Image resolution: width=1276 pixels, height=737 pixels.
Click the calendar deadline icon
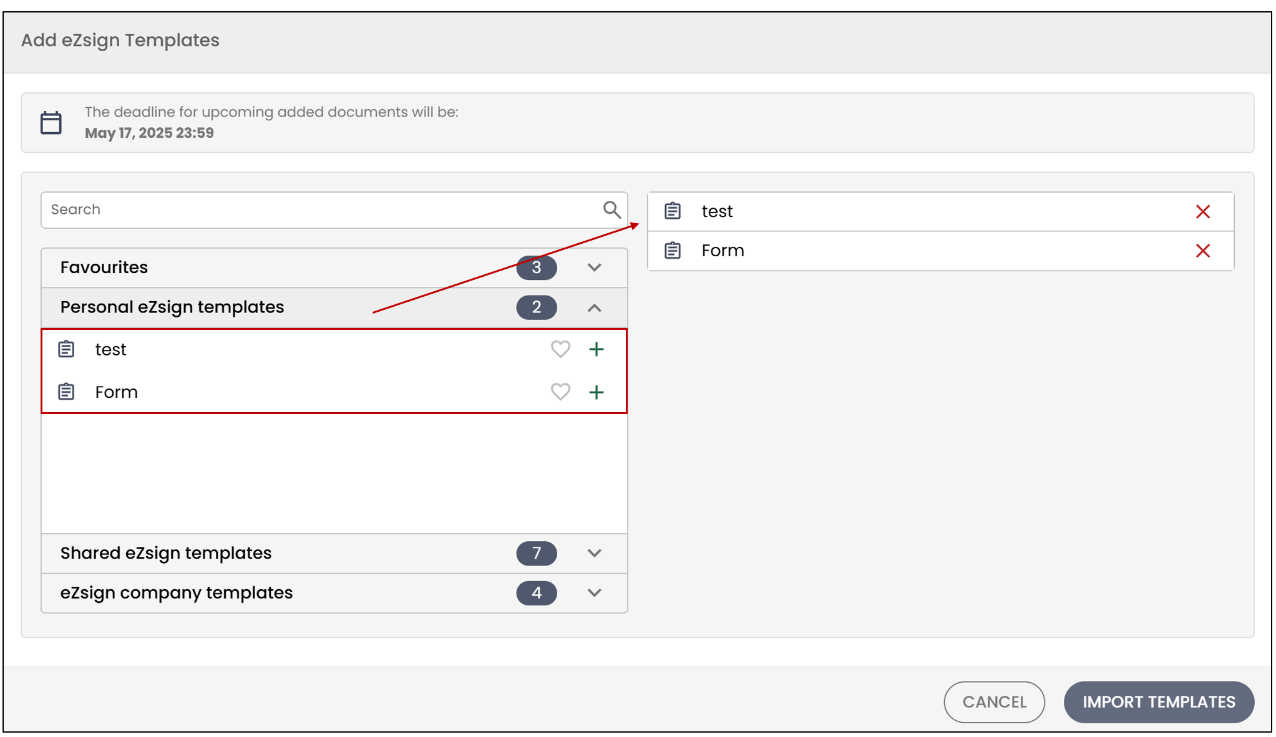[x=51, y=123]
